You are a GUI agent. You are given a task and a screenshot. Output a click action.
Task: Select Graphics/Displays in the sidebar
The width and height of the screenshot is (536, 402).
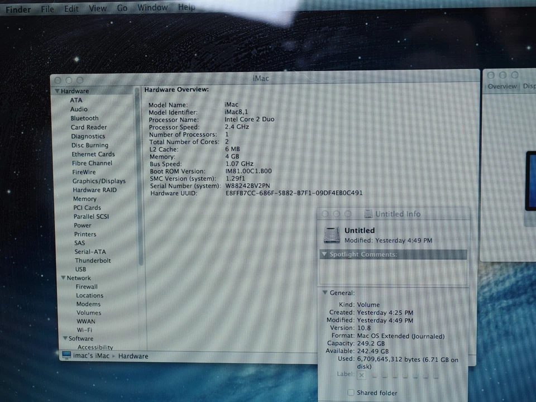(x=99, y=181)
